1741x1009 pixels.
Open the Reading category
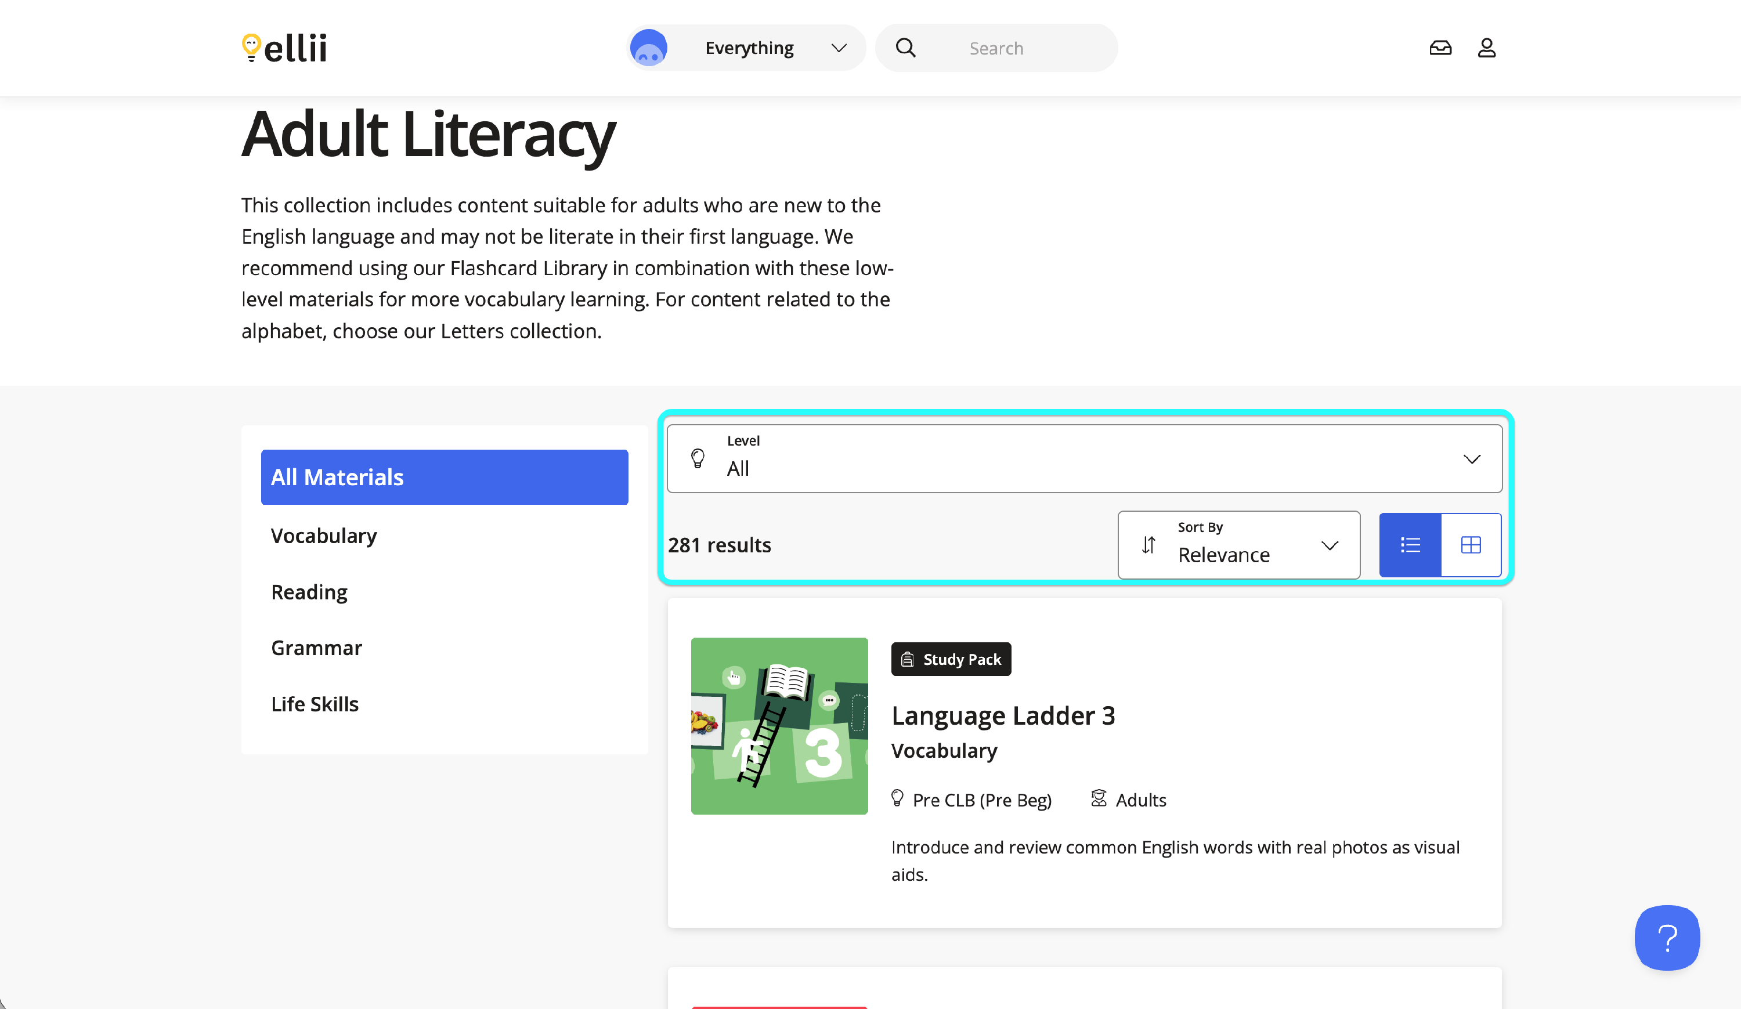309,592
